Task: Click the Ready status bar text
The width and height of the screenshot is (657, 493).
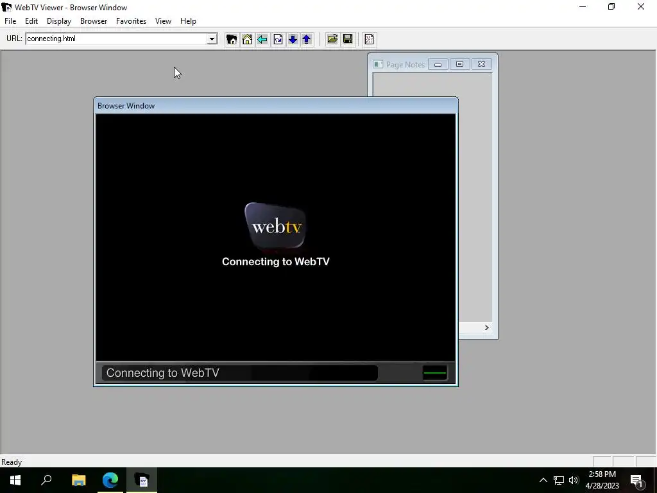Action: (x=12, y=462)
